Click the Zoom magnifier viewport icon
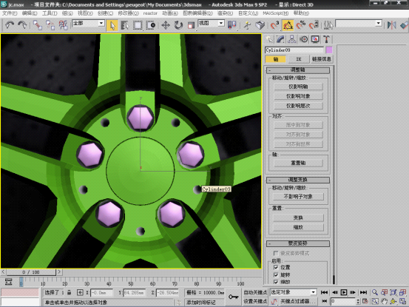This screenshot has height=307, width=409. (x=375, y=292)
